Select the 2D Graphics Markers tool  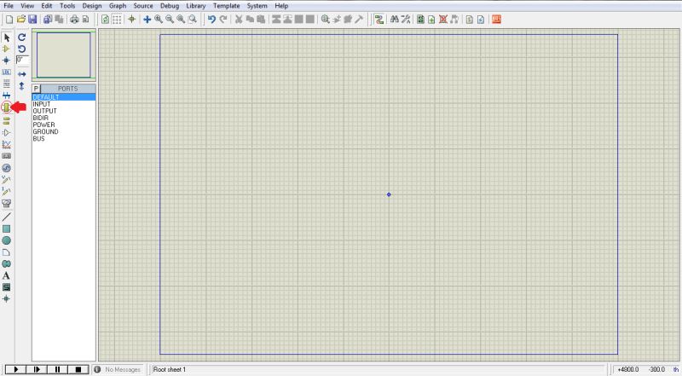7,299
